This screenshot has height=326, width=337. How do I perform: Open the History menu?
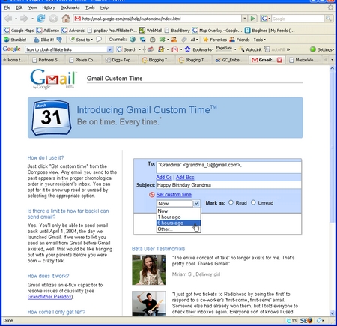[49, 7]
